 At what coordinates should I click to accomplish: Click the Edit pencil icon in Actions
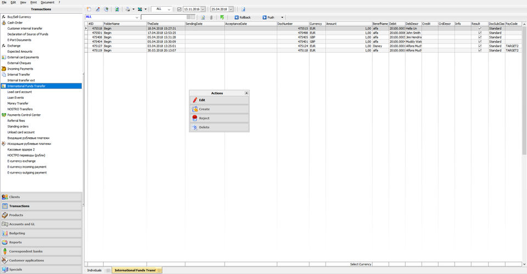(x=194, y=100)
